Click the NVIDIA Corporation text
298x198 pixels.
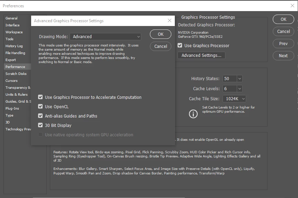pos(193,32)
